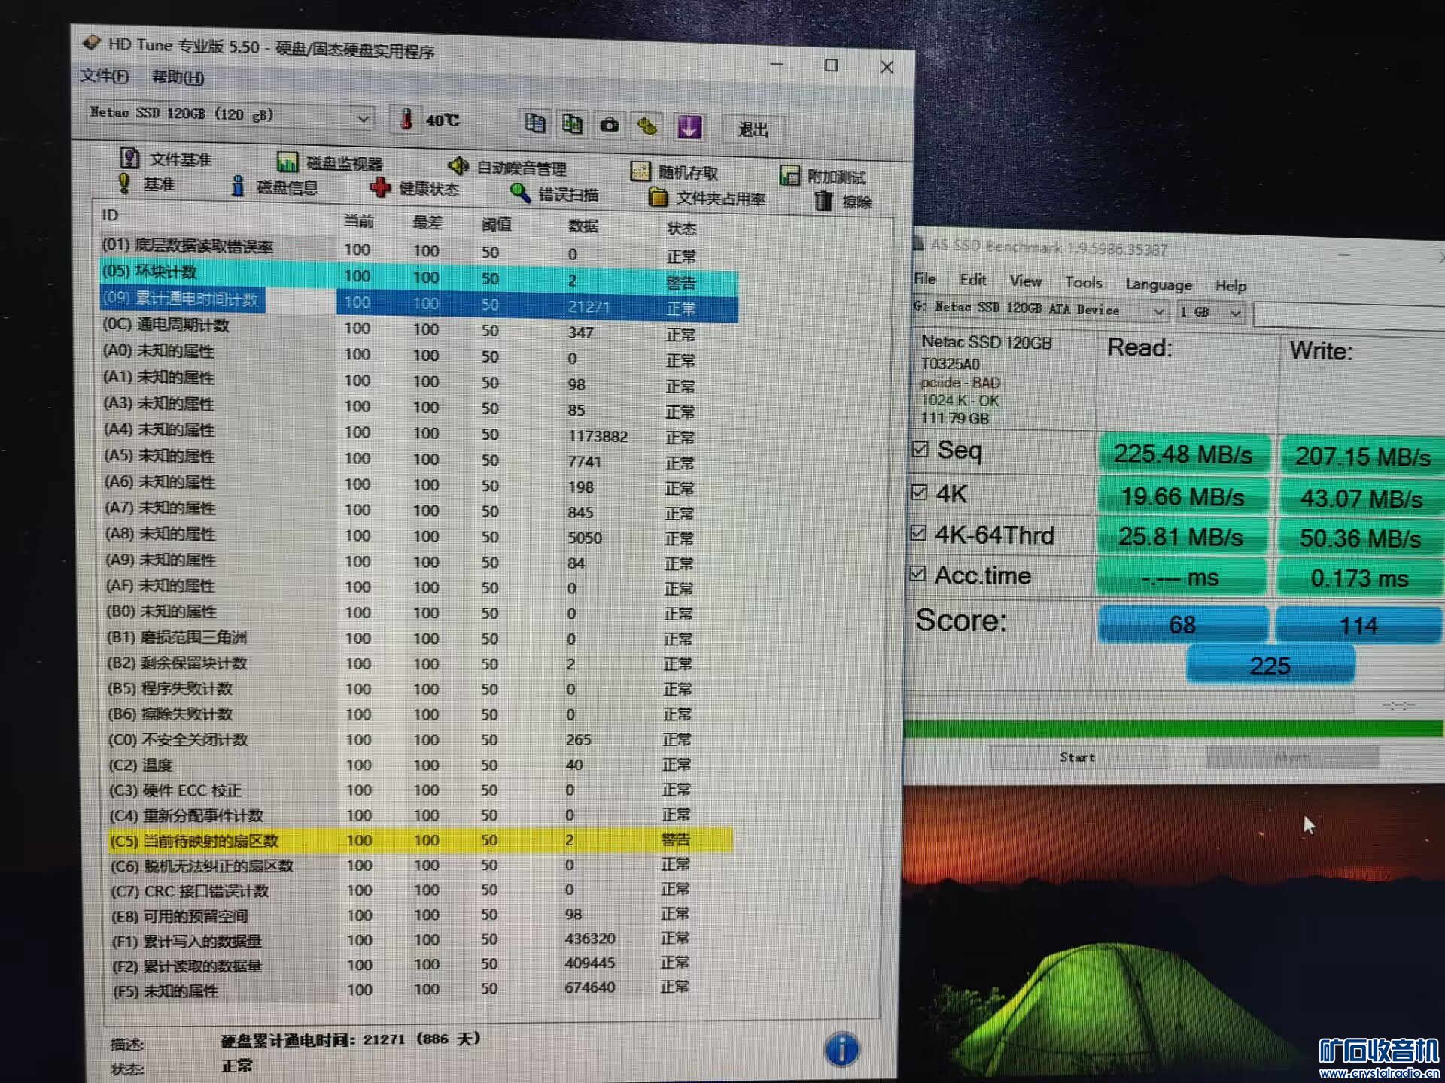
Task: Select the (01) 底层数据读取错误率 row
Action: (418, 250)
